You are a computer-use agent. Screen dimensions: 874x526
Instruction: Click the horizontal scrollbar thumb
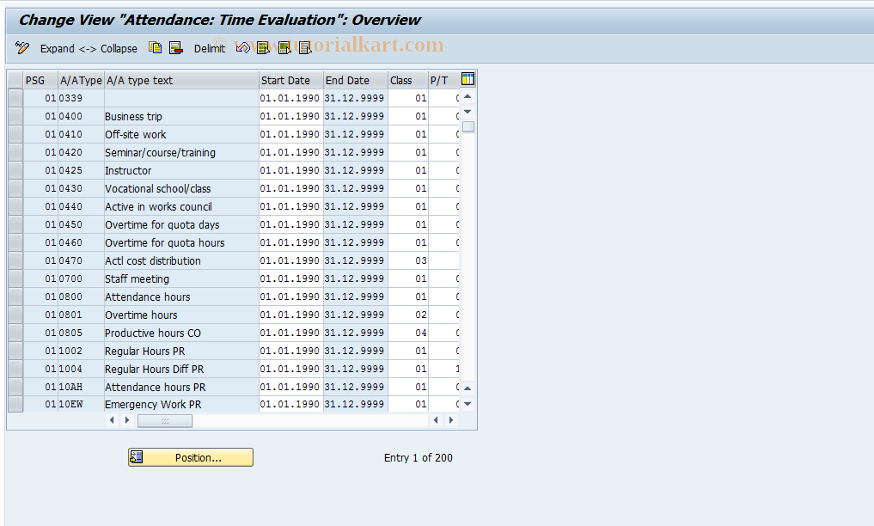[165, 420]
